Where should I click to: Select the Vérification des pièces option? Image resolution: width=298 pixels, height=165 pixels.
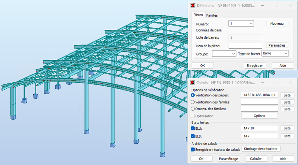click(193, 95)
